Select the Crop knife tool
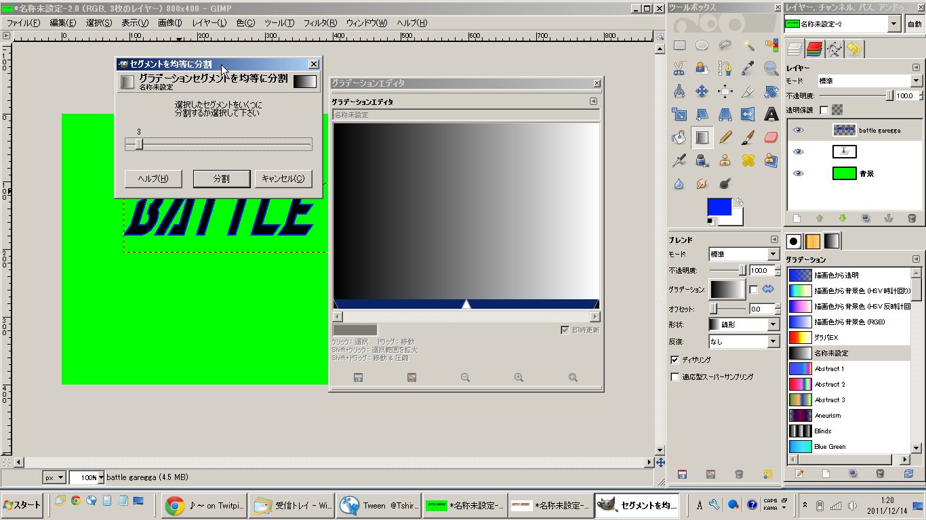Screen dimensions: 926x520 pos(748,91)
